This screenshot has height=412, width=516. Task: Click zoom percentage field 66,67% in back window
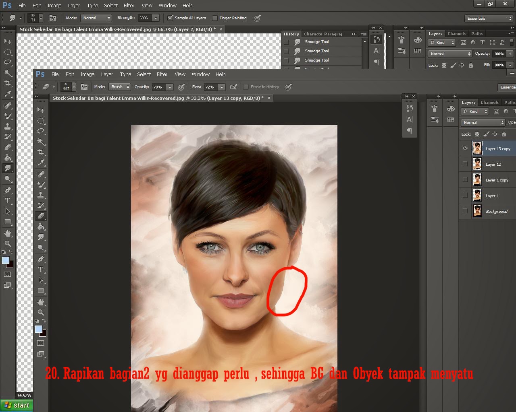(x=24, y=396)
